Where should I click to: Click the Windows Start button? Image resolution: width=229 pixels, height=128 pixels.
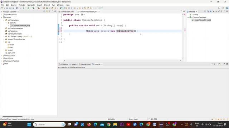[29, 124]
